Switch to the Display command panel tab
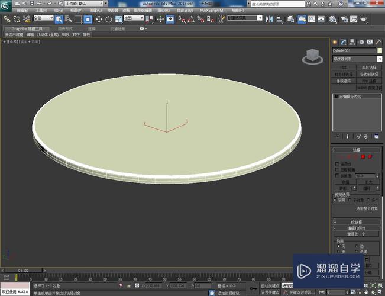The height and width of the screenshot is (296, 385). pos(370,42)
